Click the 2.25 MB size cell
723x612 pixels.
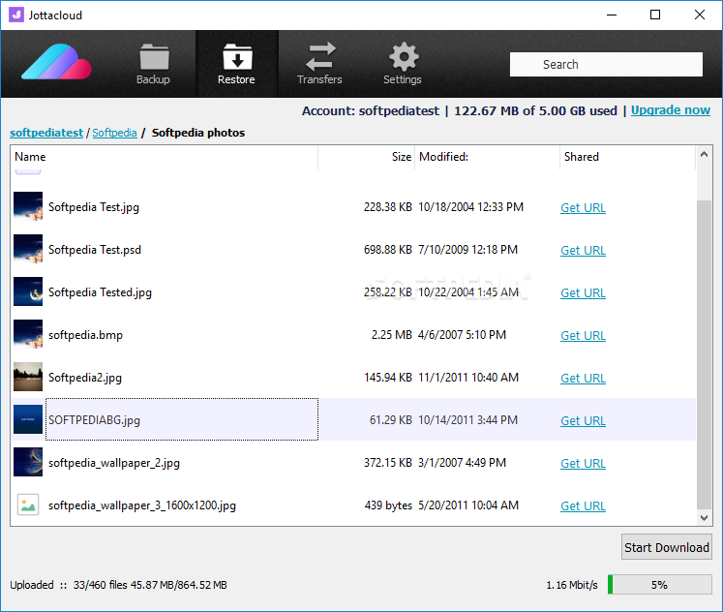point(391,335)
